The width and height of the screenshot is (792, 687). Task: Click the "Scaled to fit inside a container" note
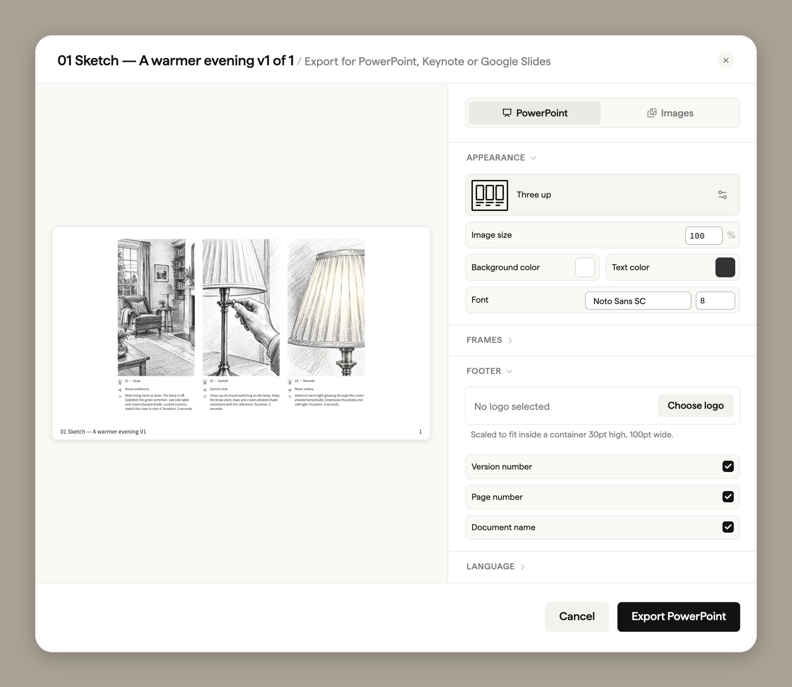tap(572, 435)
